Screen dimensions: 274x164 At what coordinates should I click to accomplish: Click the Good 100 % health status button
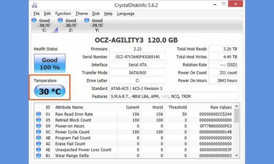50,63
